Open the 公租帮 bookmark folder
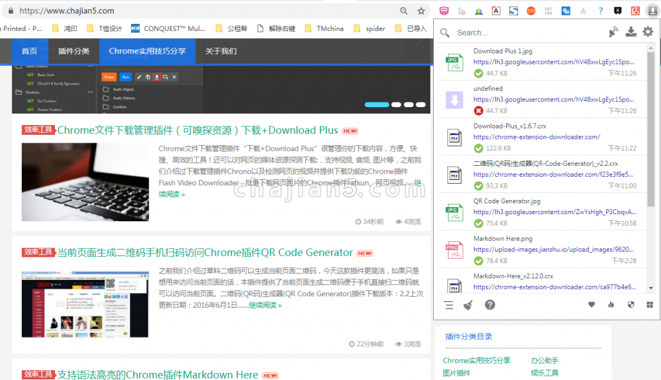Image resolution: width=661 pixels, height=380 pixels. tap(232, 28)
